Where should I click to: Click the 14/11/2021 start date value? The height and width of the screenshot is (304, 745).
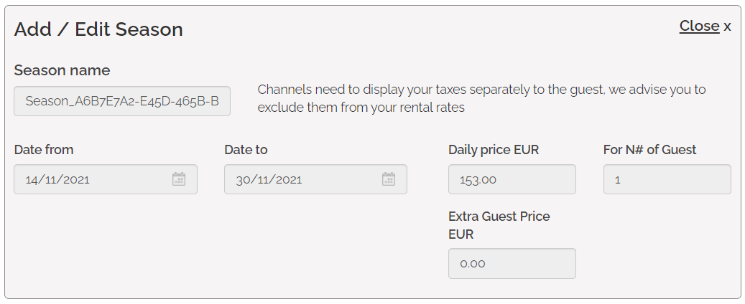click(57, 179)
